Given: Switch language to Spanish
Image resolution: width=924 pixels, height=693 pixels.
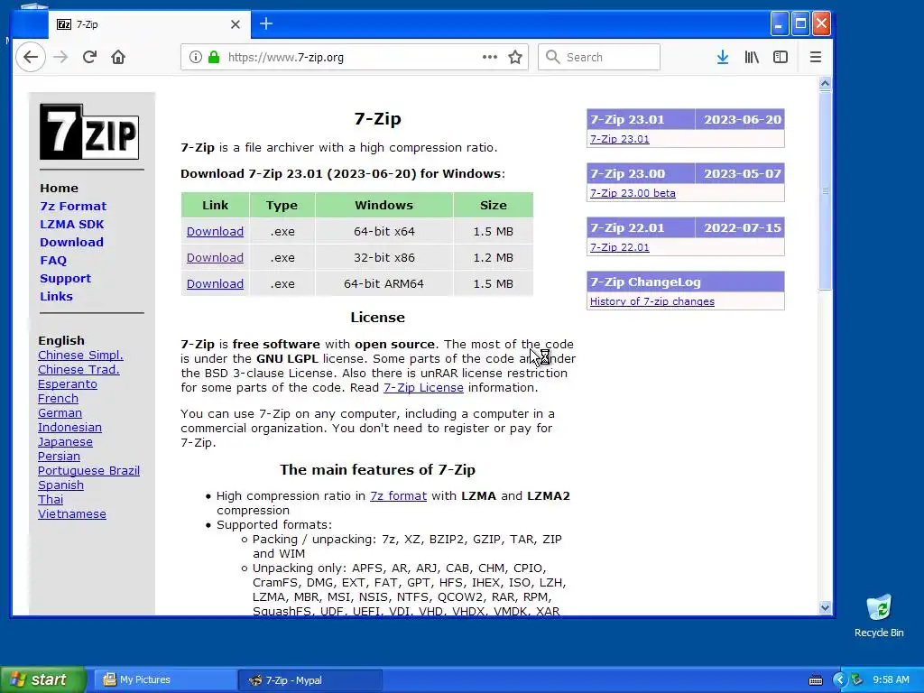Looking at the screenshot, I should click(60, 485).
